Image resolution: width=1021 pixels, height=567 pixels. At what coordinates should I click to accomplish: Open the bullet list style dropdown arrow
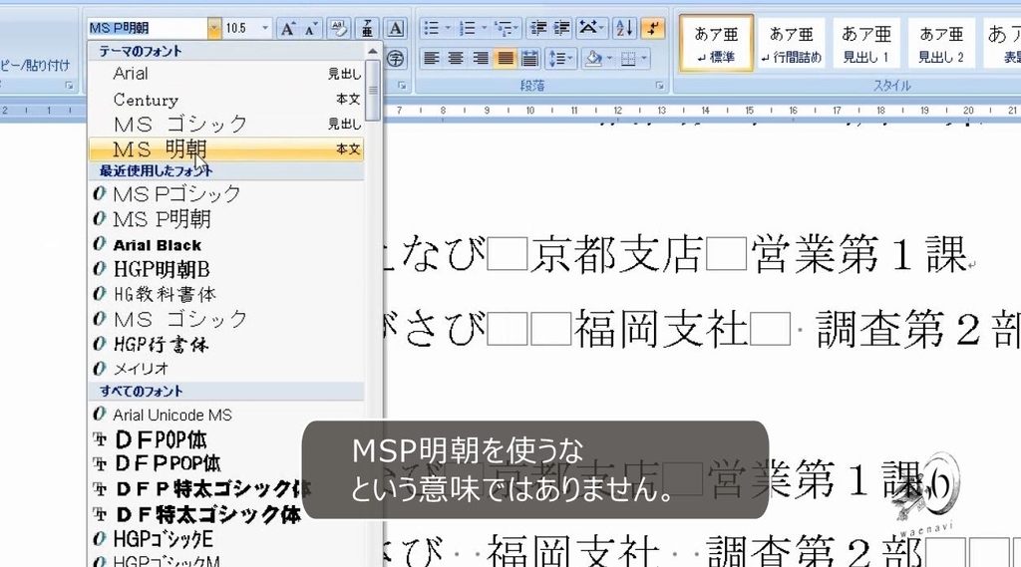448,28
